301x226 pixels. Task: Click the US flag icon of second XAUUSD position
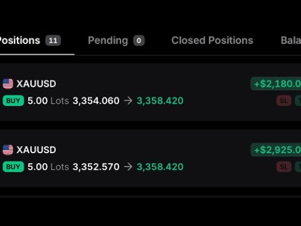pyautogui.click(x=8, y=150)
